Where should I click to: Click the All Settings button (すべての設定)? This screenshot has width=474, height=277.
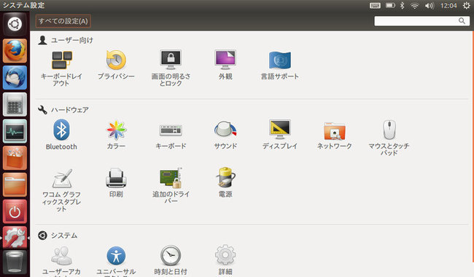(63, 21)
